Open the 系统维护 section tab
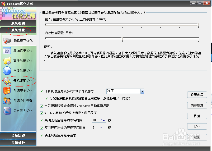The image size is (212, 151). (18, 143)
